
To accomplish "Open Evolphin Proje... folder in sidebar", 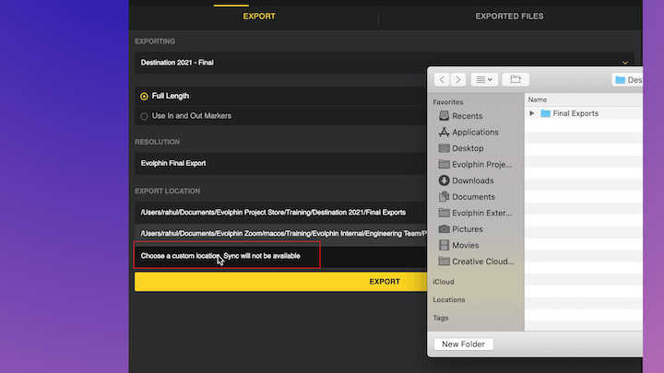I will [x=475, y=165].
